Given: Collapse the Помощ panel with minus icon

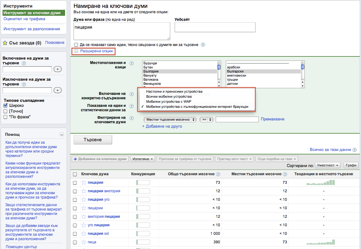Looking at the screenshot, I should 62,134.
